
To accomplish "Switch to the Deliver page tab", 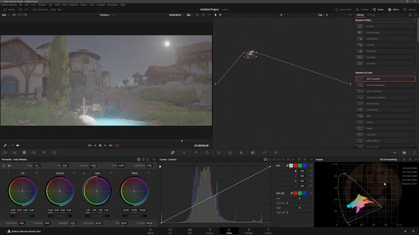I will [x=268, y=231].
